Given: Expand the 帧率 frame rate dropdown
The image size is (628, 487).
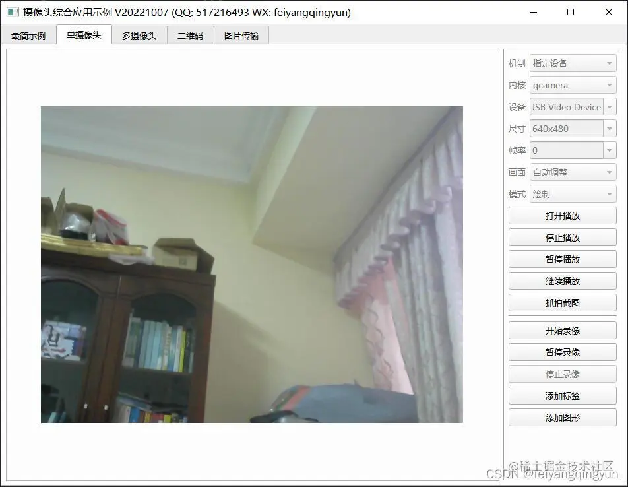Looking at the screenshot, I should pyautogui.click(x=610, y=150).
